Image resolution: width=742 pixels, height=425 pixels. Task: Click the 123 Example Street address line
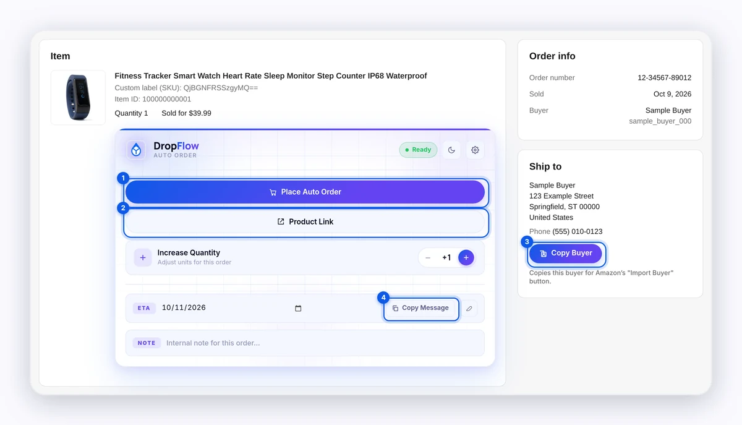click(561, 196)
